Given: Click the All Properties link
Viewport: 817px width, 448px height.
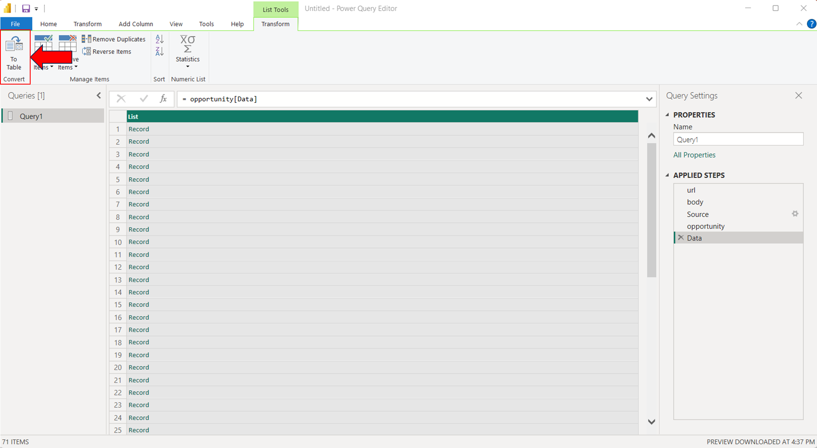Looking at the screenshot, I should [694, 155].
